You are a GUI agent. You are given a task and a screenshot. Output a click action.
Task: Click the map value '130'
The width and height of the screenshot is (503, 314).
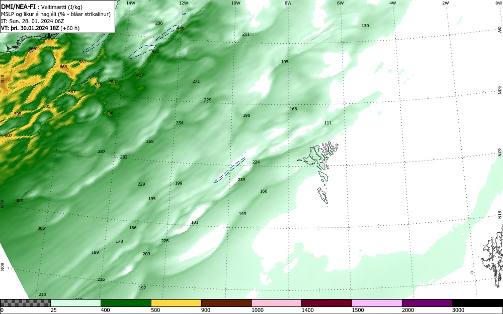coord(365,26)
